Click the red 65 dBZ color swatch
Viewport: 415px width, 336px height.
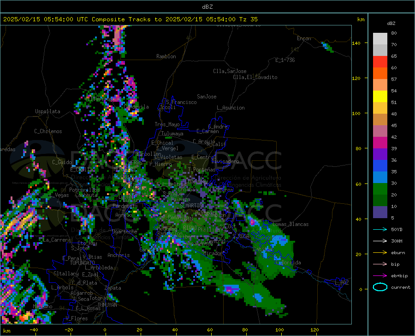click(380, 62)
